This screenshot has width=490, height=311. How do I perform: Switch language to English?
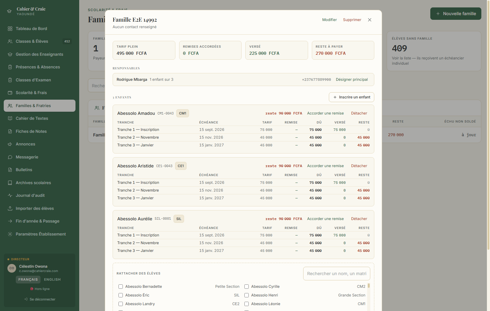click(x=52, y=279)
